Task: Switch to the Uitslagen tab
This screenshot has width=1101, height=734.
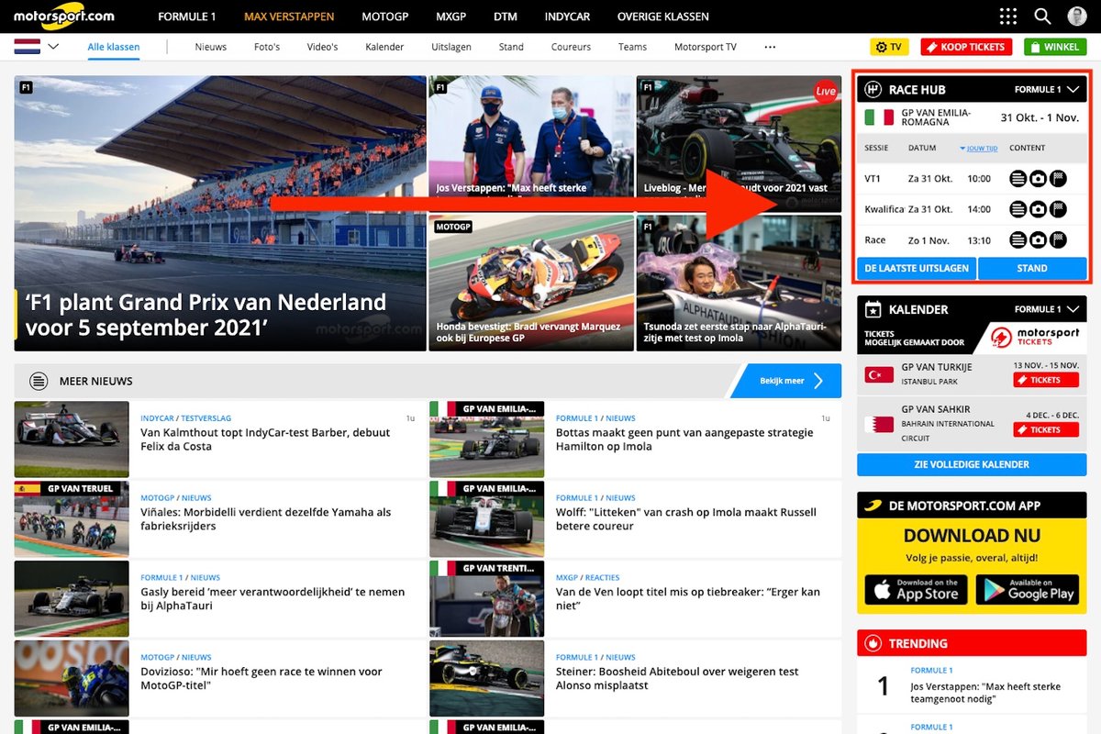Action: click(451, 47)
